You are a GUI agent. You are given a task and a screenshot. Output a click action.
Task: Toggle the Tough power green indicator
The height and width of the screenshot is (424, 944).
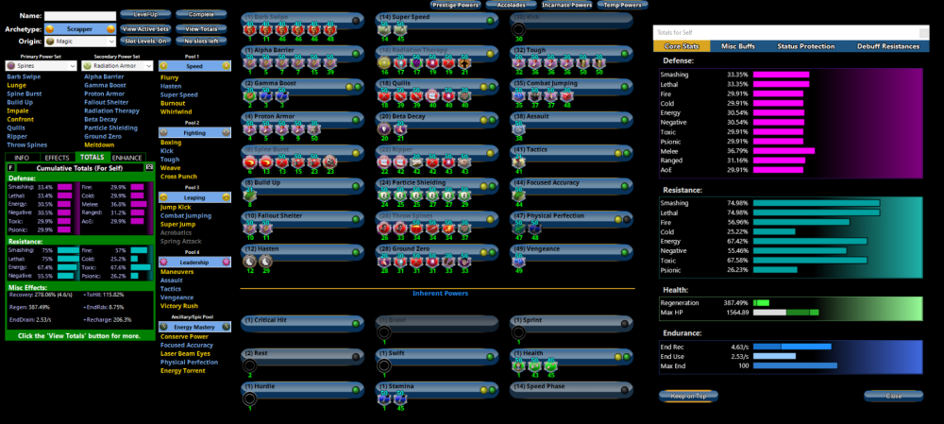(x=624, y=52)
